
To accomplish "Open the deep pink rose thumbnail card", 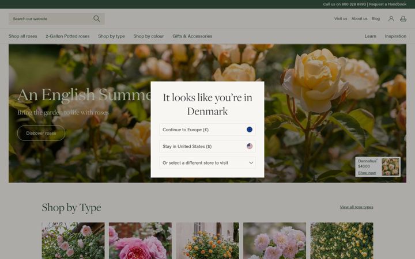I will [x=140, y=241].
